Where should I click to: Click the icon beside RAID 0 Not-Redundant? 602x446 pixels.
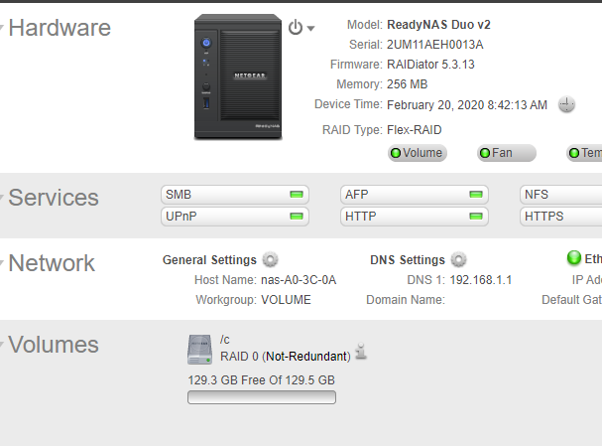[362, 353]
